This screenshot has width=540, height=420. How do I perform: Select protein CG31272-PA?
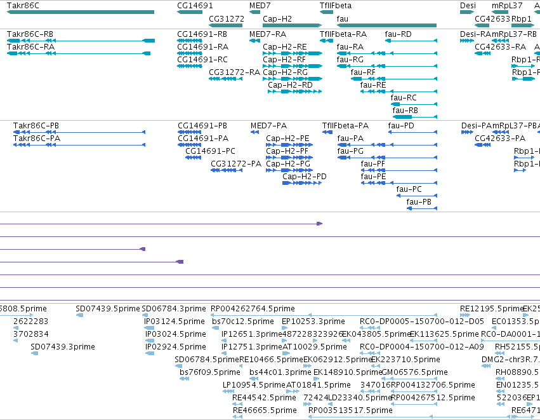click(x=236, y=164)
